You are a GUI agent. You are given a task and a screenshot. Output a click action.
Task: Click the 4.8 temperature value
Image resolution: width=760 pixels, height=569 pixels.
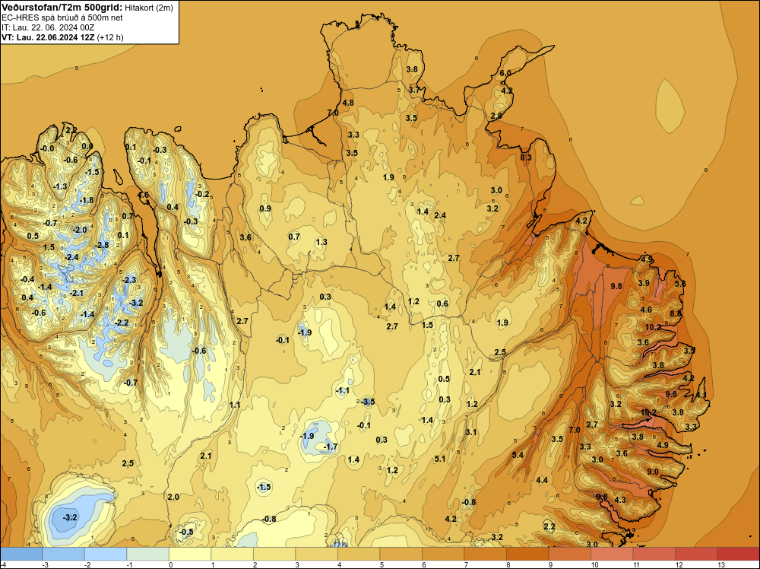tap(348, 103)
